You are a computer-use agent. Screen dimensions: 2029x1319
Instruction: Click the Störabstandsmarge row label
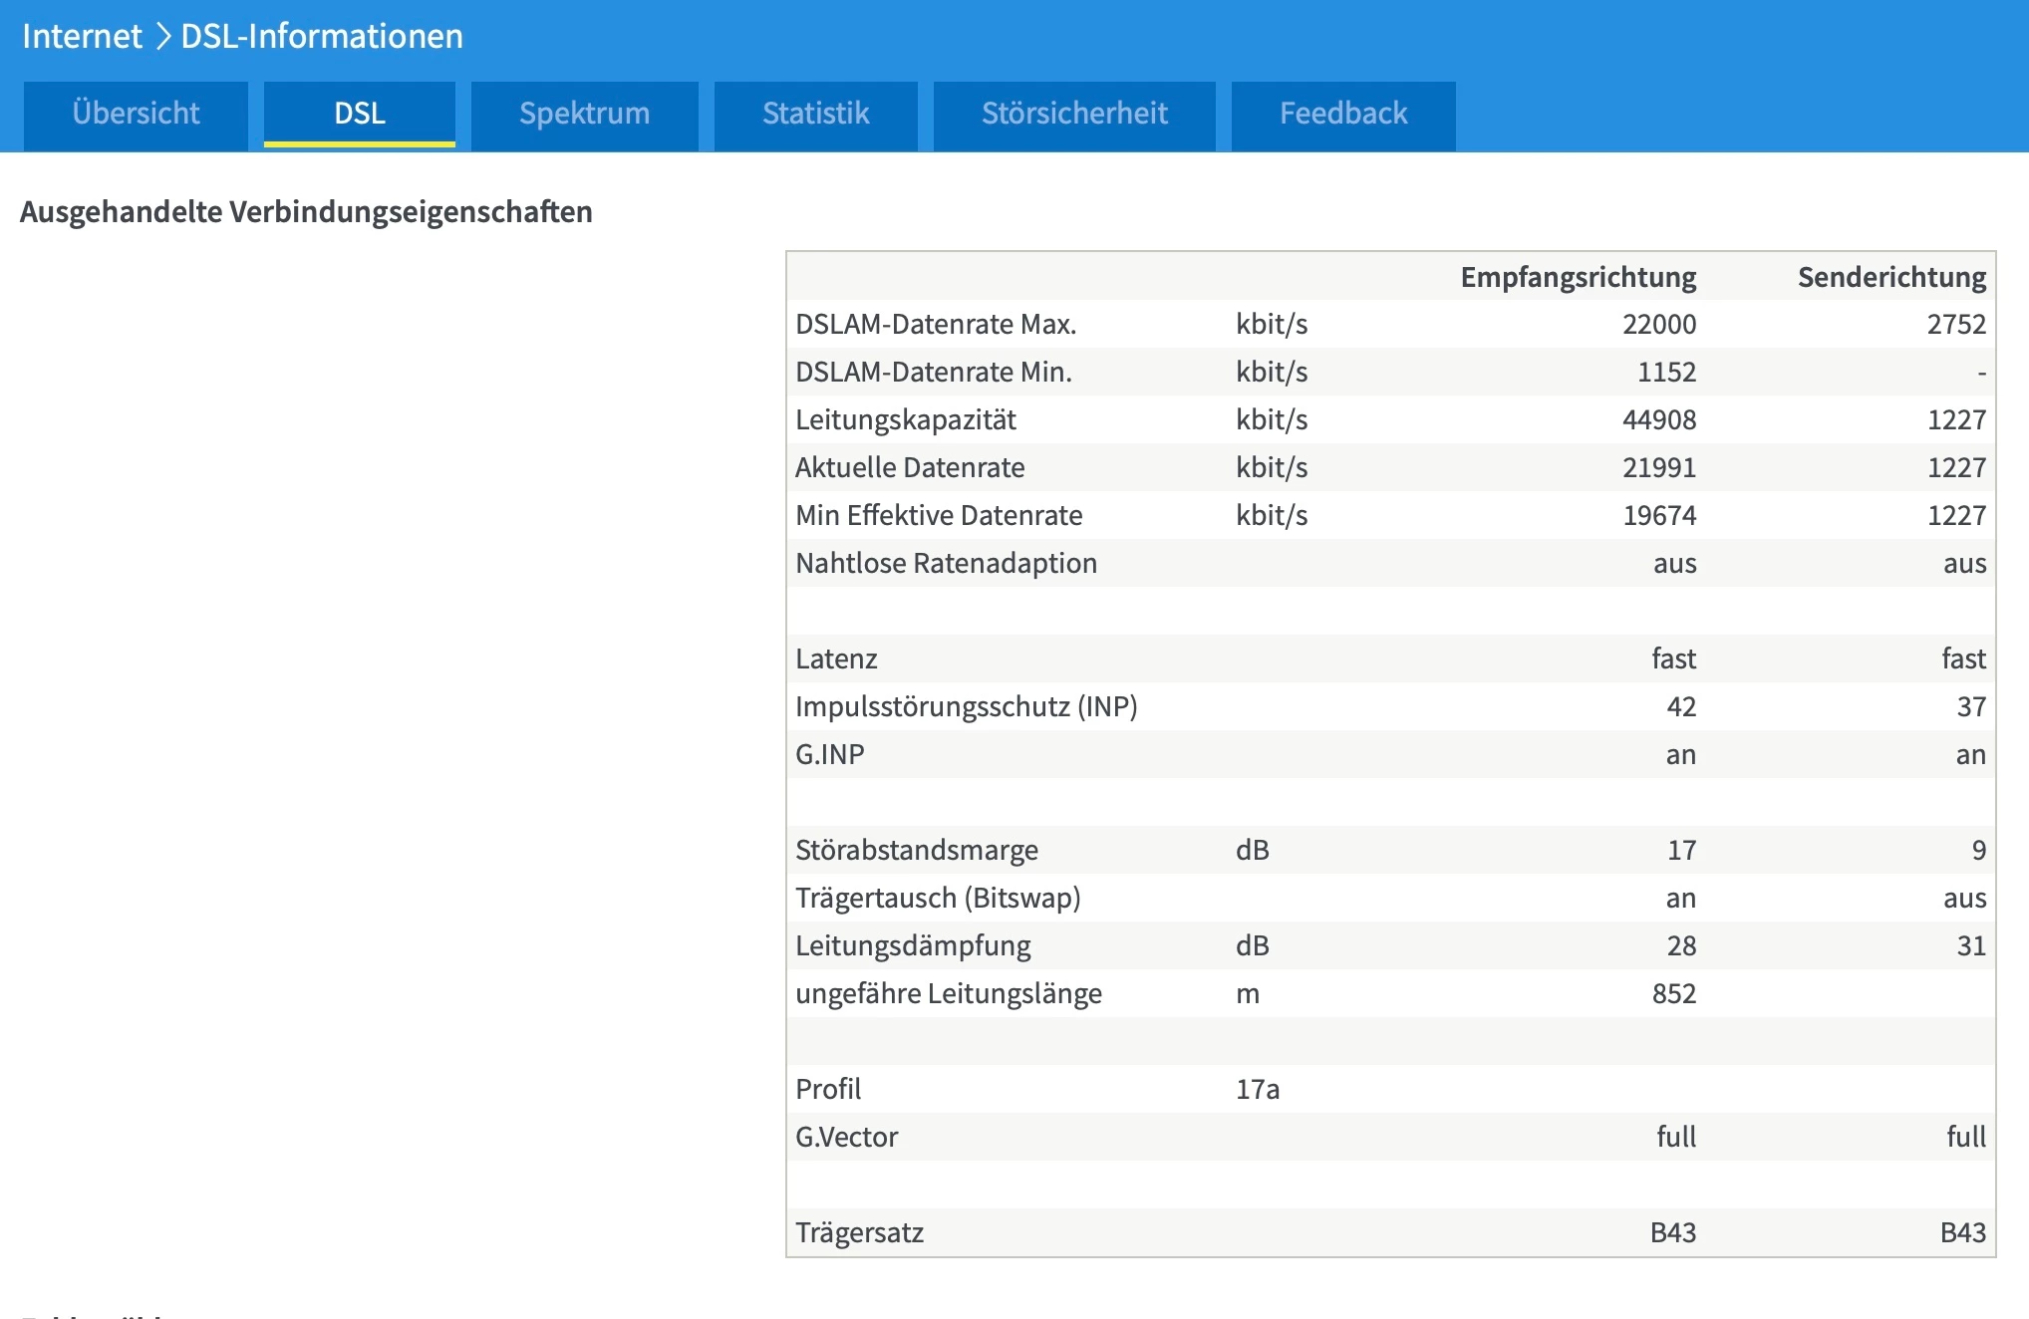(916, 851)
